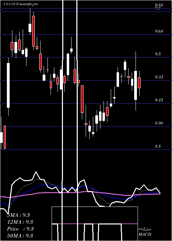Click the 8.8 price axis label
Screen dimensions: 172x241
158,146
